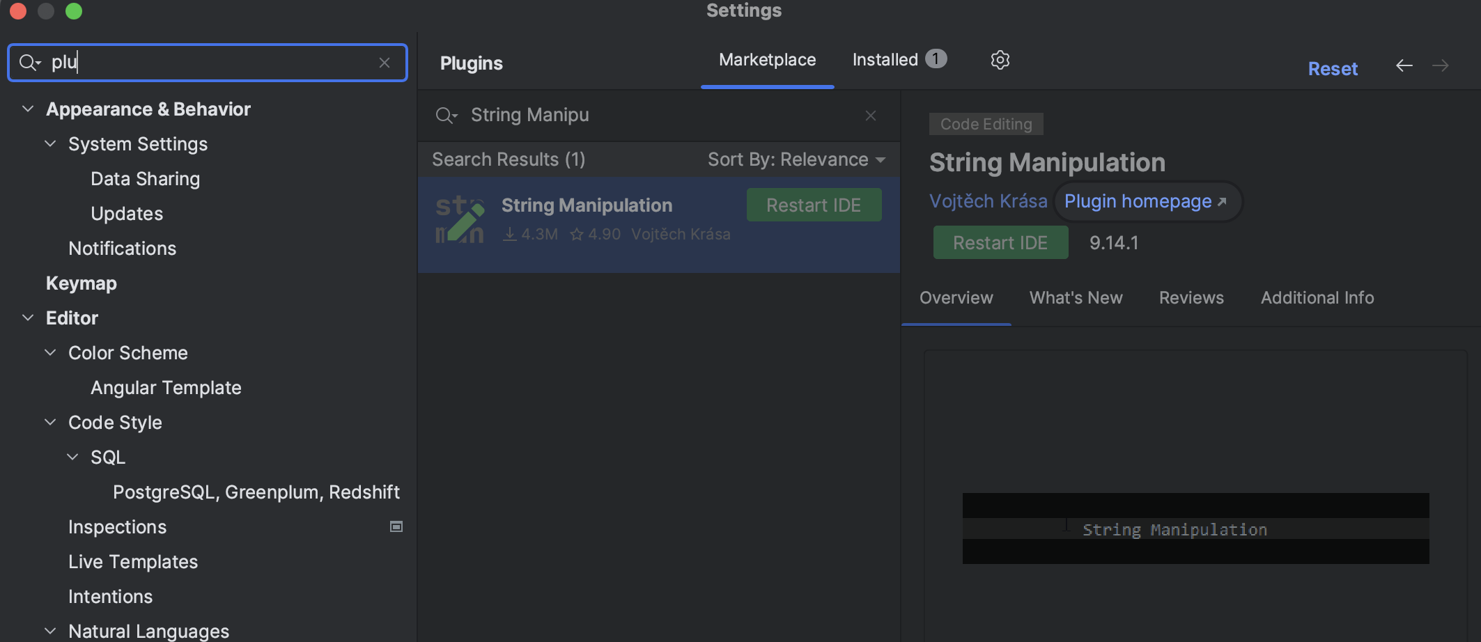Viewport: 1481px width, 642px height.
Task: Open the Additional Info tab
Action: coord(1317,298)
